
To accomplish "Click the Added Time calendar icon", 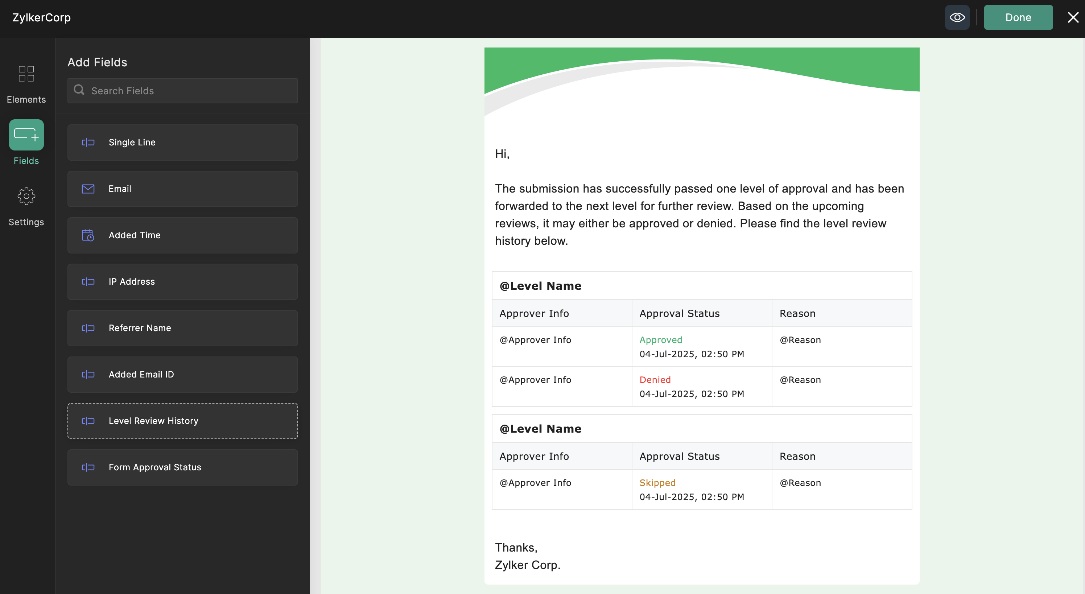I will click(x=88, y=235).
